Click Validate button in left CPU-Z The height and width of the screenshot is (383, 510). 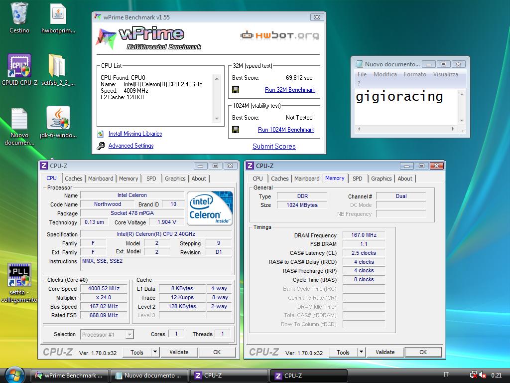point(179,352)
